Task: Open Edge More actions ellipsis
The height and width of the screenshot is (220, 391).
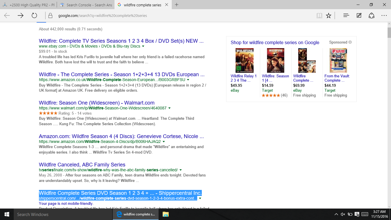Action: click(384, 16)
